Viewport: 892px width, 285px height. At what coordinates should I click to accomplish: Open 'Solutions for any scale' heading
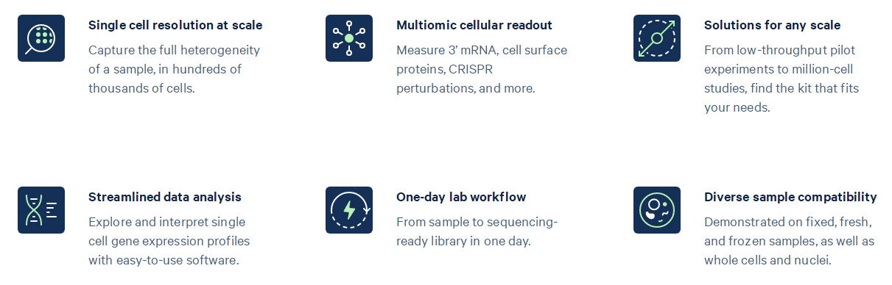772,25
